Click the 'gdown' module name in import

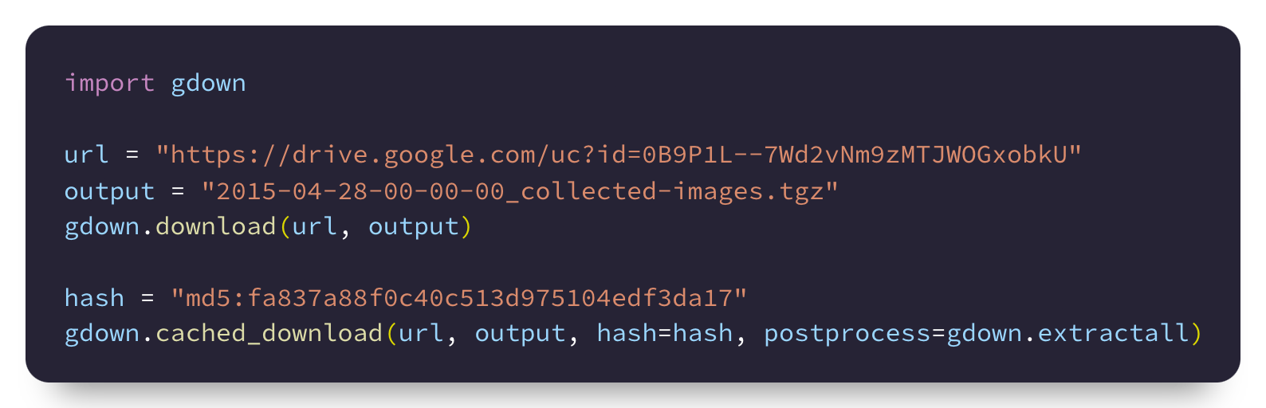pos(209,84)
